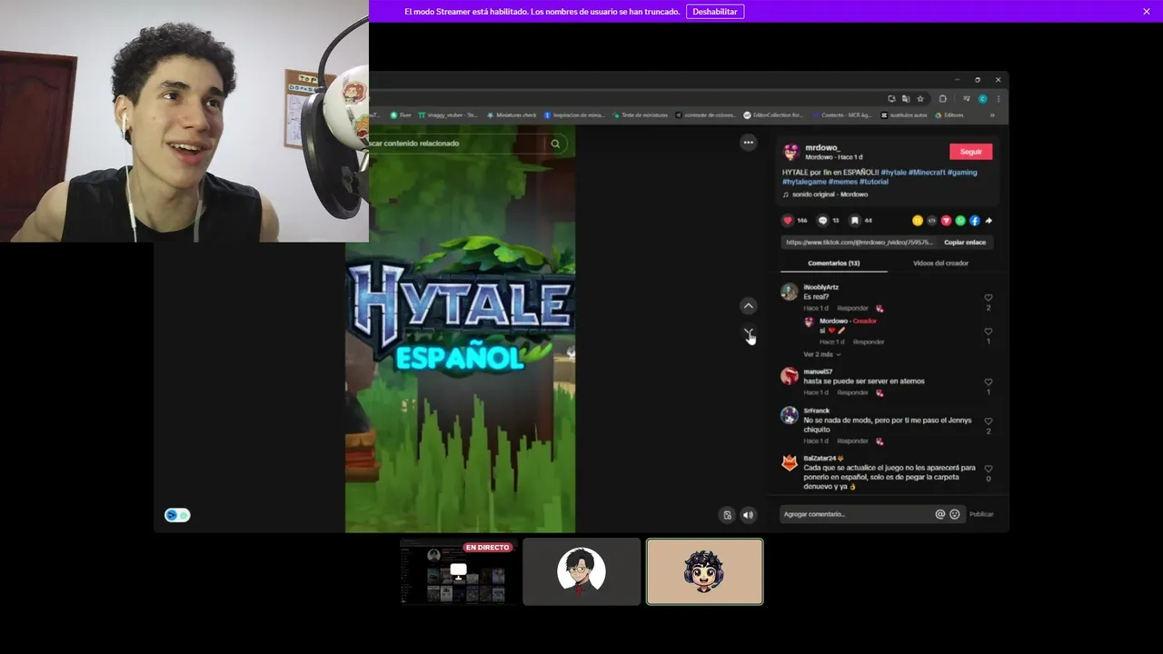Reply to SrFranck's comment
This screenshot has width=1163, height=654.
pyautogui.click(x=852, y=441)
